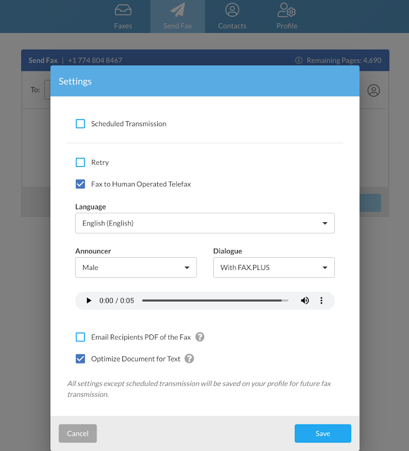Play the announcer audio preview
The height and width of the screenshot is (451, 409).
89,301
